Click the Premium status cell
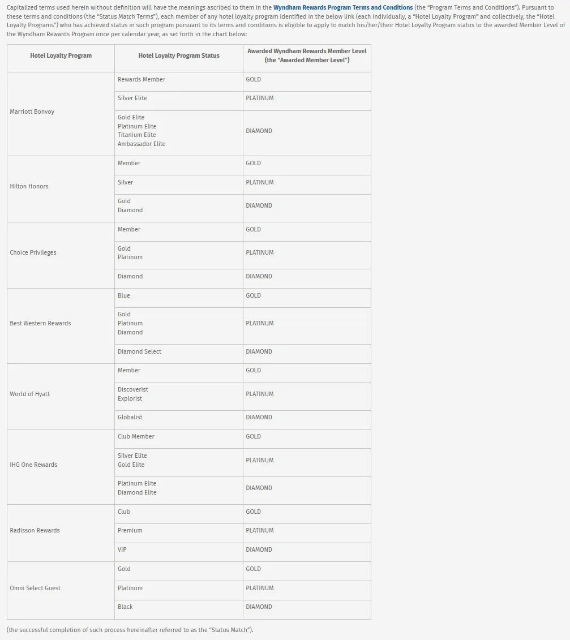570x640 pixels. click(130, 530)
